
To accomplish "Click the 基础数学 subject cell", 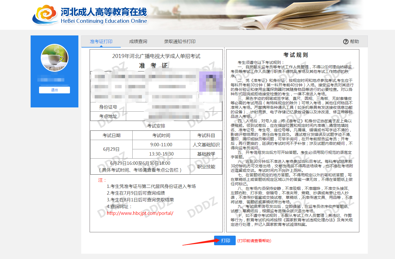I will click(206, 154).
